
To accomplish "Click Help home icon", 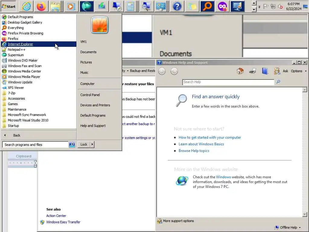I will click(x=240, y=71).
